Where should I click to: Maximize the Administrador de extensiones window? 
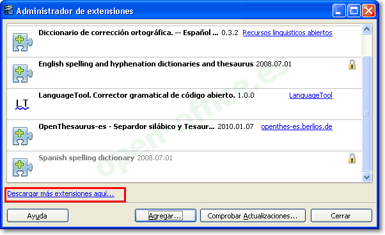click(354, 11)
